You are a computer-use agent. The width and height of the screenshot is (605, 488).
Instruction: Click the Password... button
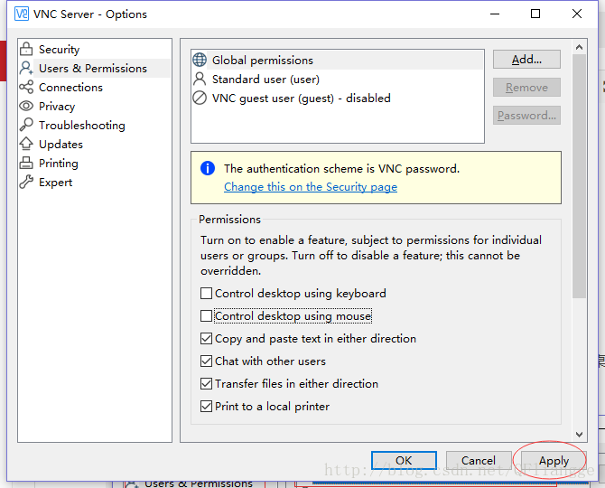[526, 115]
